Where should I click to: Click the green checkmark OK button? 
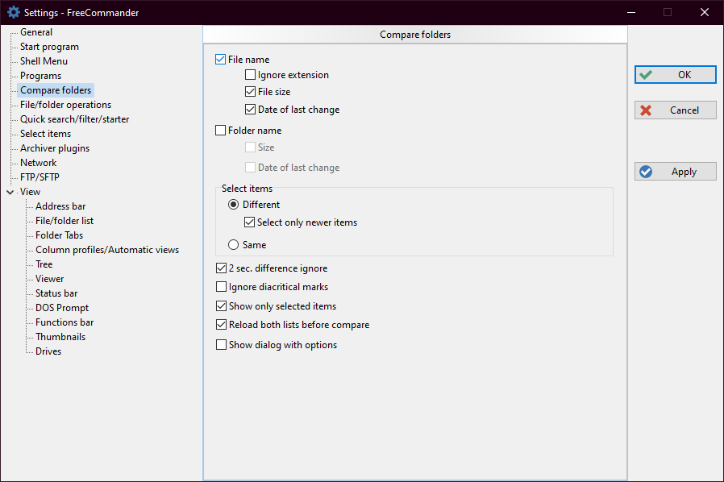coord(675,75)
